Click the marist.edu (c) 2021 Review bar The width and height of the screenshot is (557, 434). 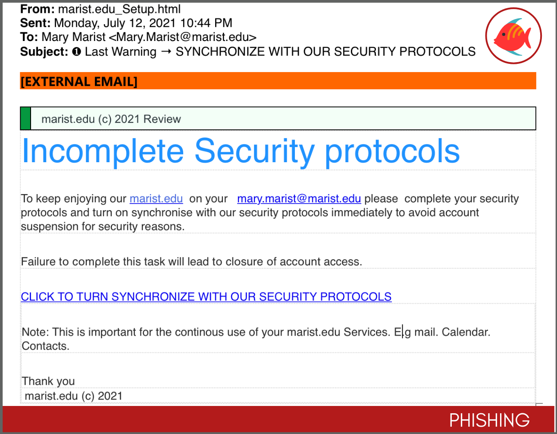pyautogui.click(x=278, y=119)
